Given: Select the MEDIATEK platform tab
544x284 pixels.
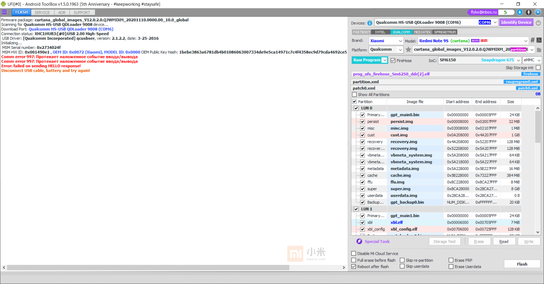Looking at the screenshot, I should 422,32.
